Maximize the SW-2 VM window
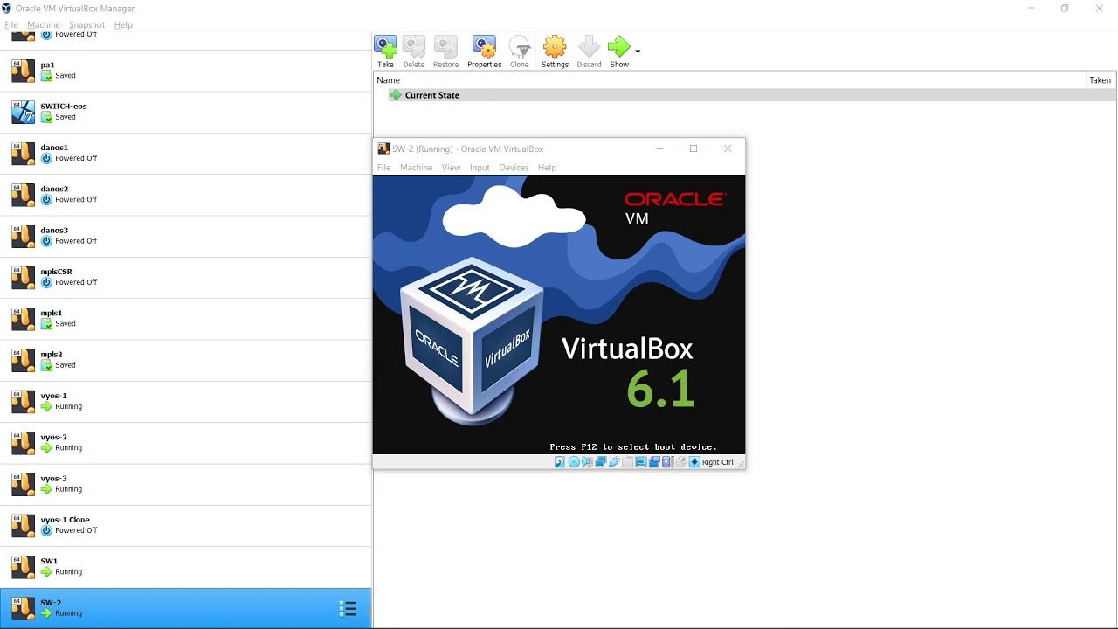Screen dimensions: 1118x629 click(x=694, y=149)
